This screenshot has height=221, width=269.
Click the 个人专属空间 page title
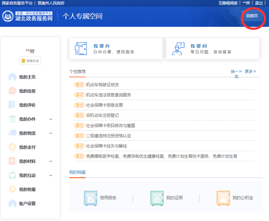tap(83, 16)
